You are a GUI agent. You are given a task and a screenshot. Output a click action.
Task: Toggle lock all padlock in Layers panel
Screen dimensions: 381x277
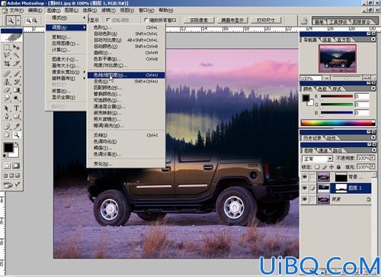pos(338,167)
